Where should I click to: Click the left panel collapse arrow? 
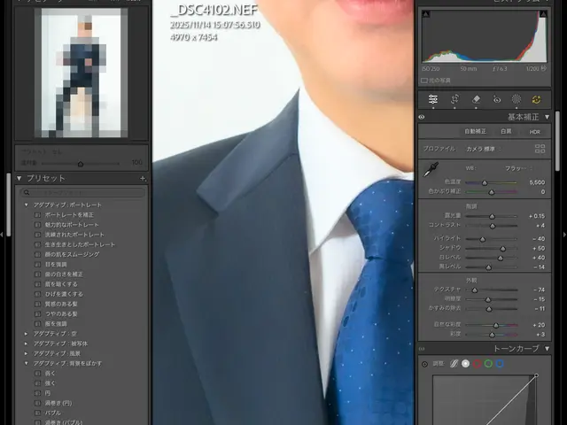pyautogui.click(x=2, y=235)
